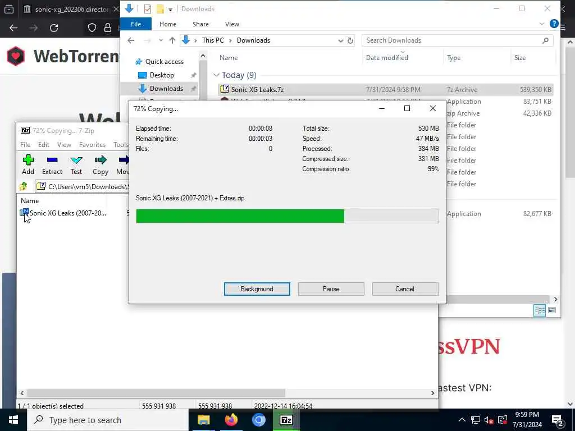Screen dimensions: 575x431
Task: Click the copy progress bar
Action: 287,216
